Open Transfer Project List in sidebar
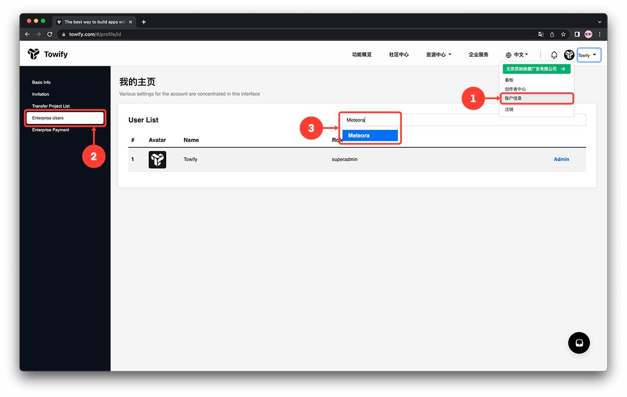627x397 pixels. click(51, 106)
